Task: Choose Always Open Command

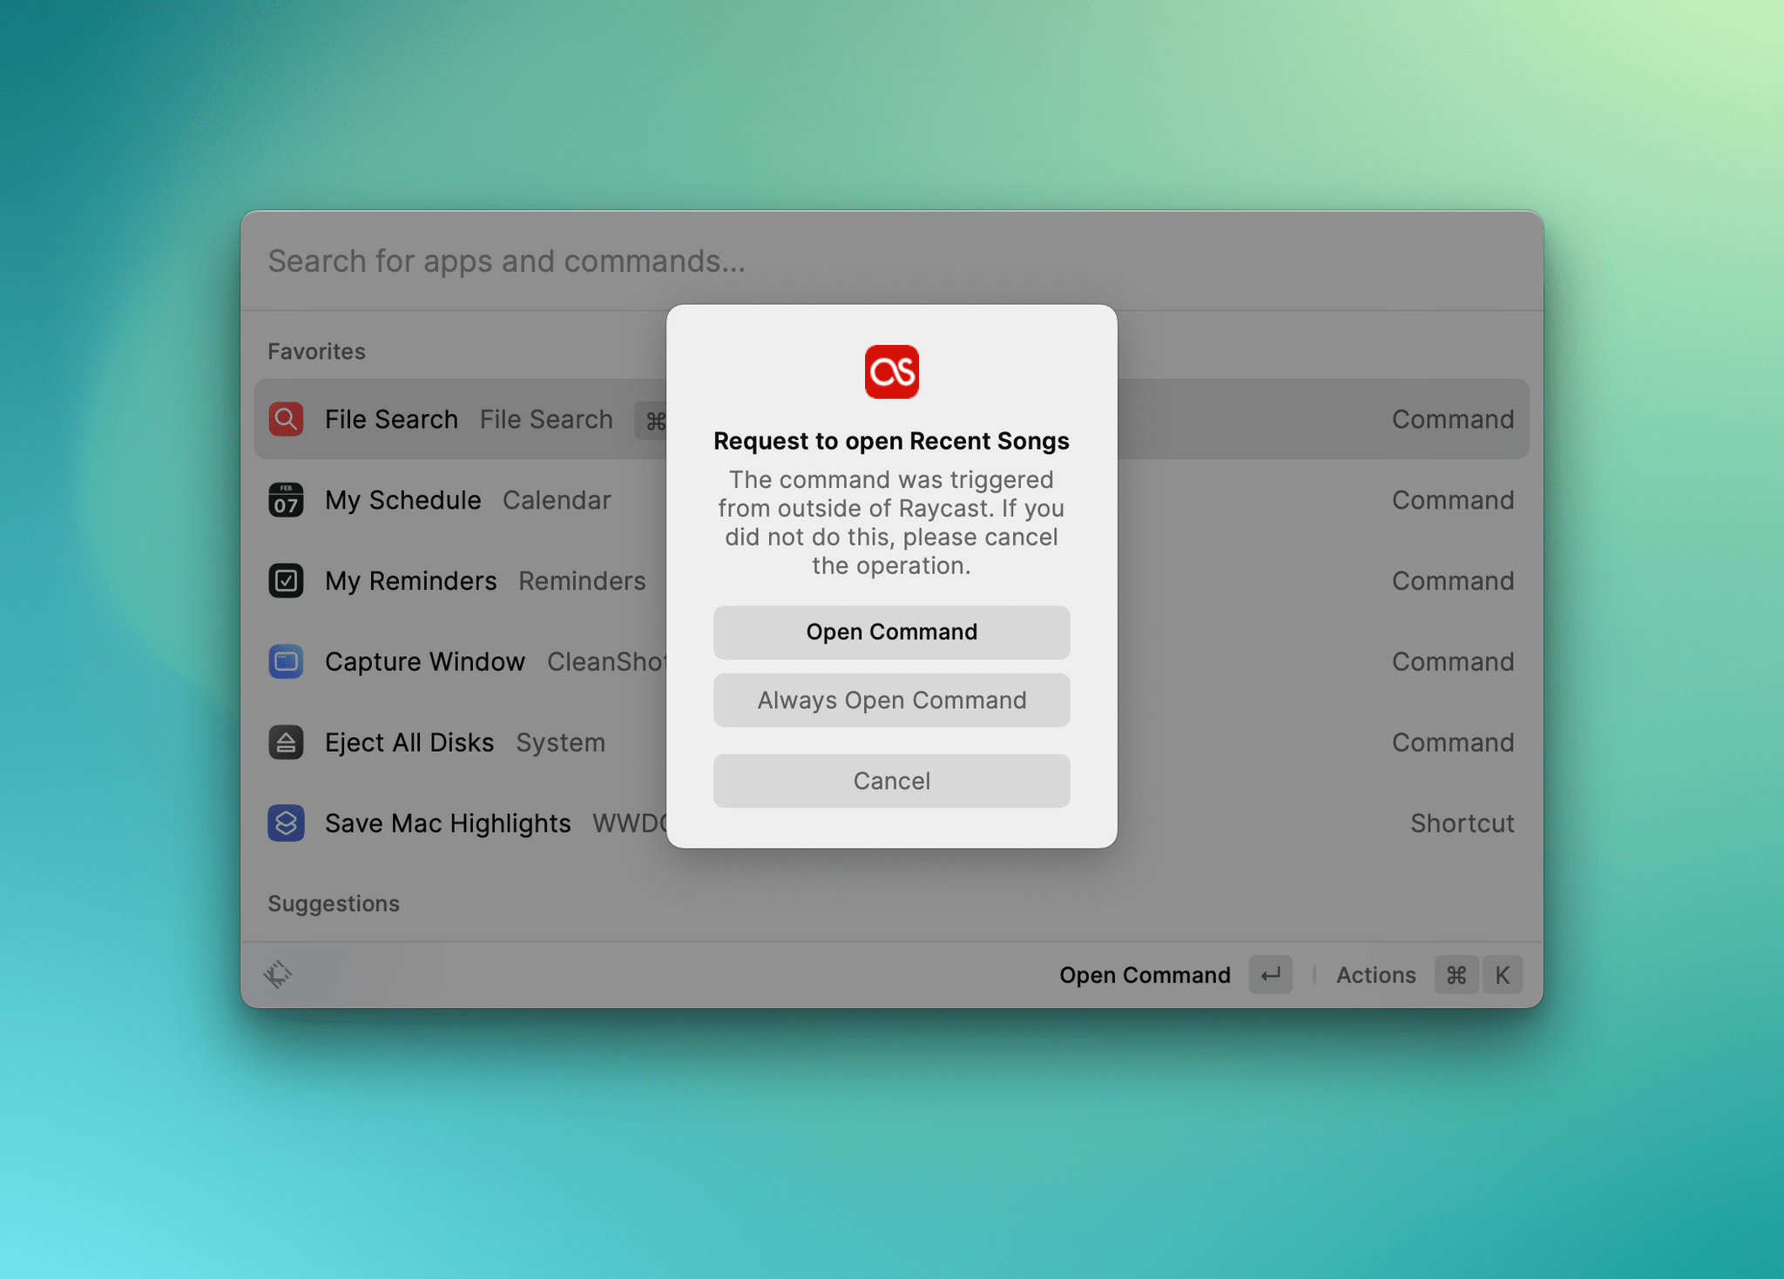Action: point(891,700)
